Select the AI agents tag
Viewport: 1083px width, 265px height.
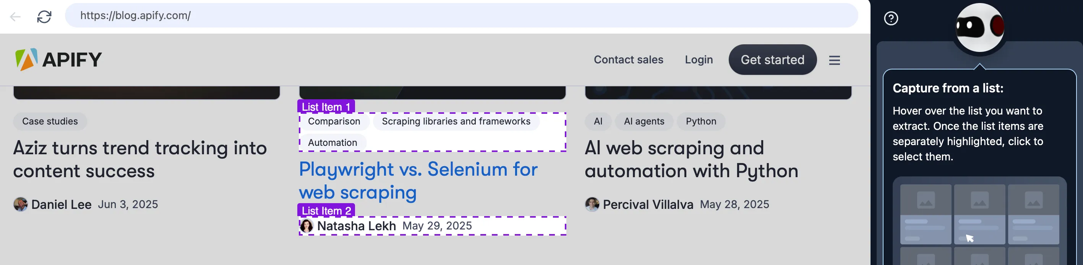644,121
